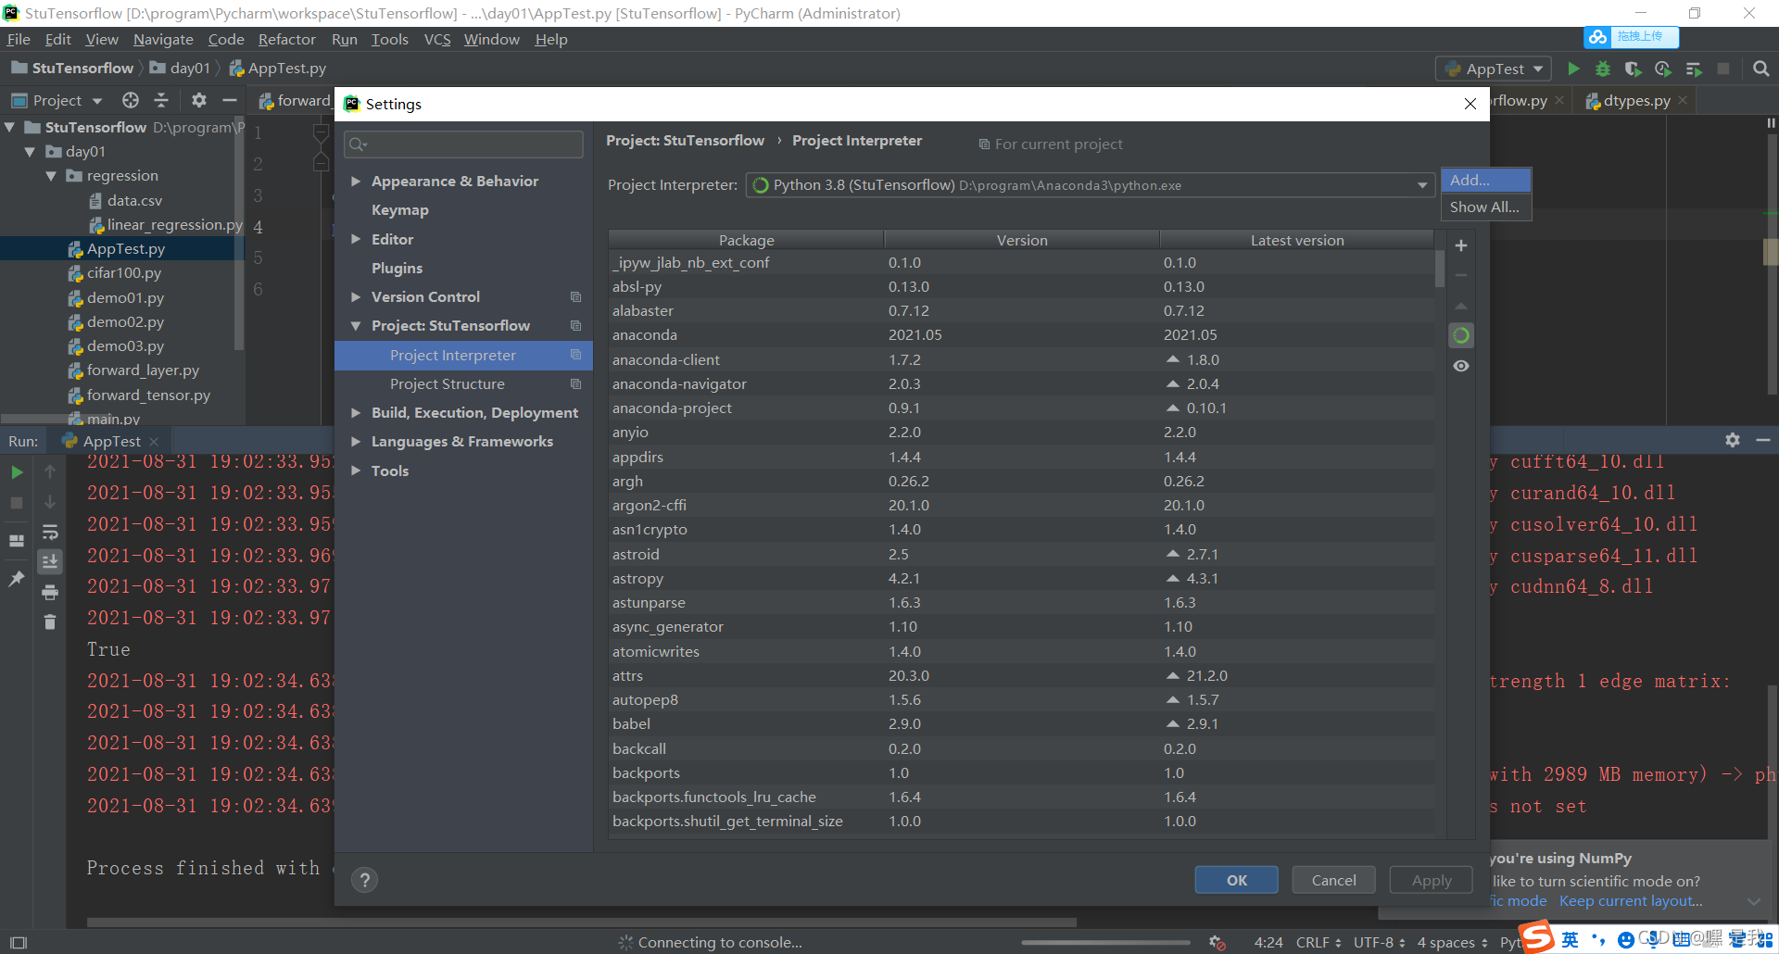Click the Apply button in Settings
Viewport: 1779px width, 954px height.
point(1432,880)
